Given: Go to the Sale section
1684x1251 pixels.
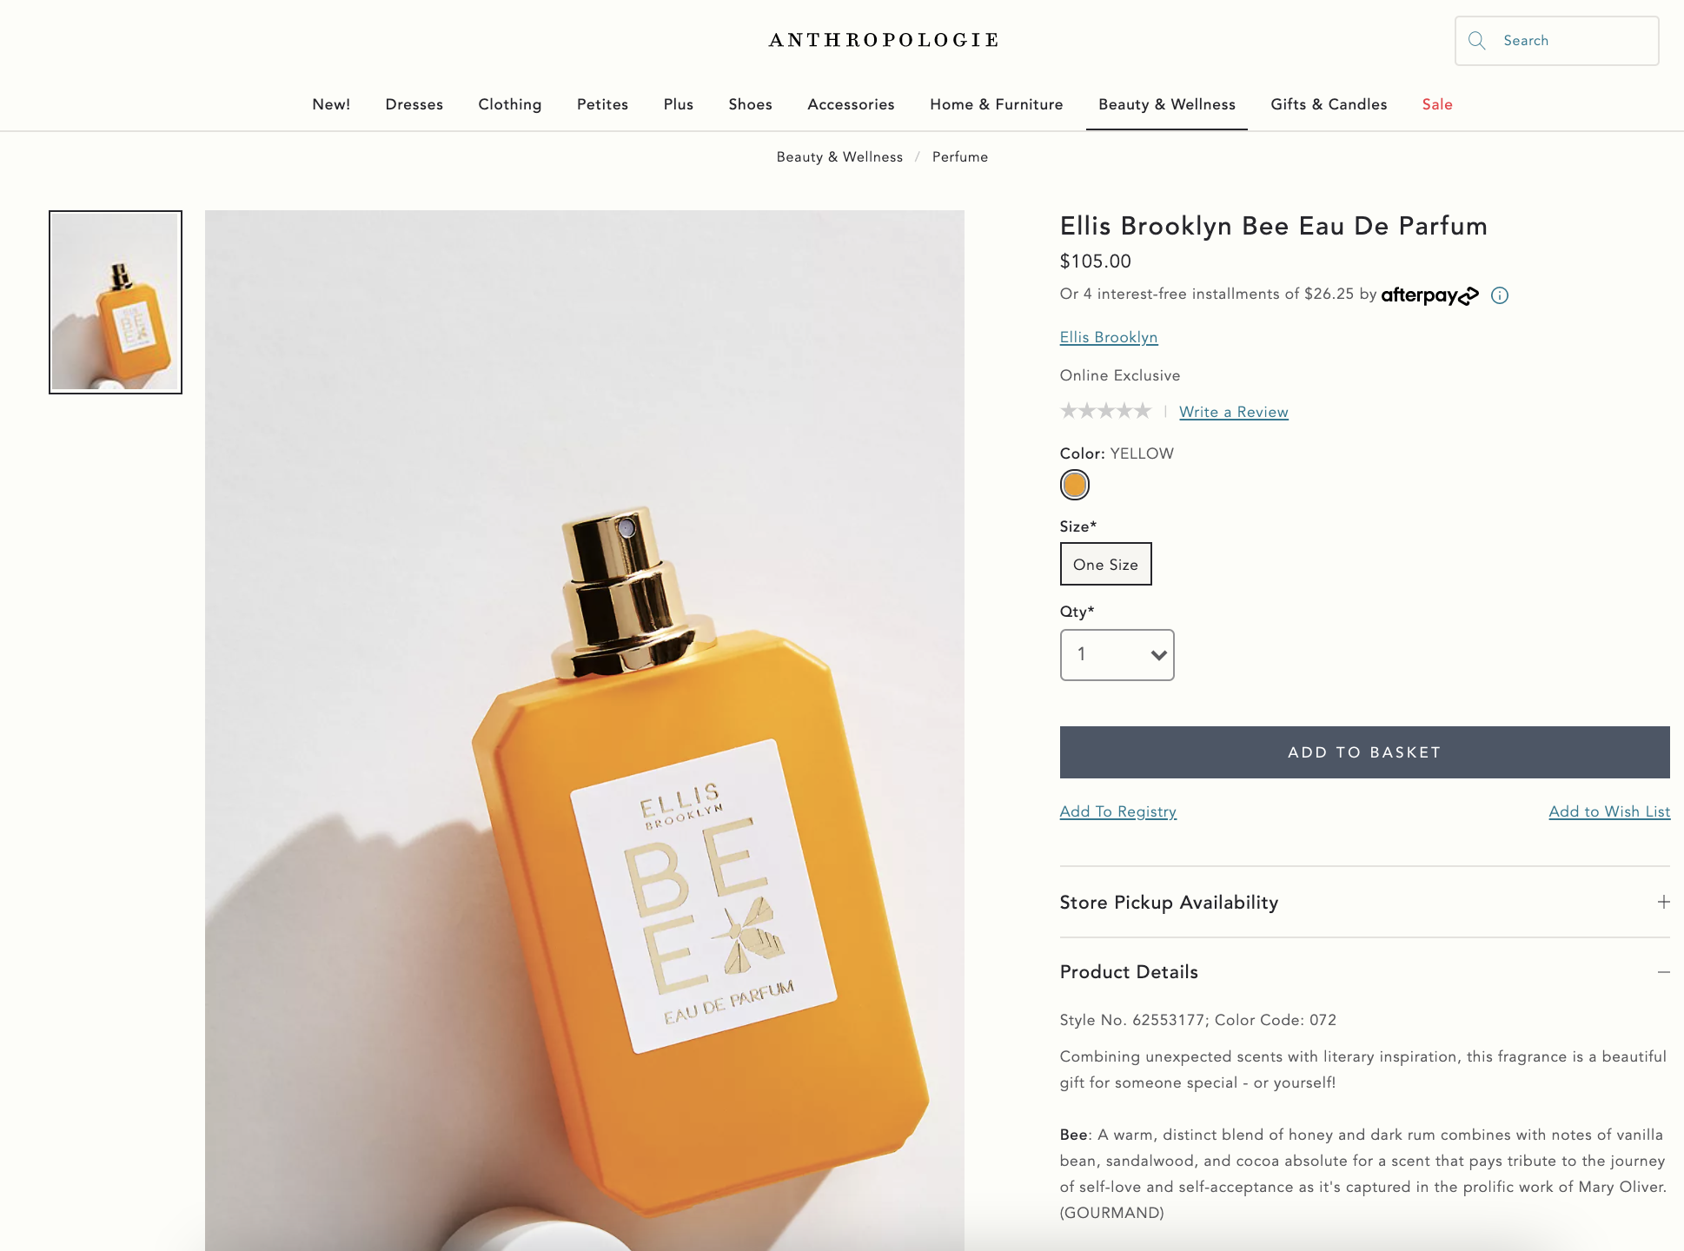Looking at the screenshot, I should pyautogui.click(x=1437, y=104).
